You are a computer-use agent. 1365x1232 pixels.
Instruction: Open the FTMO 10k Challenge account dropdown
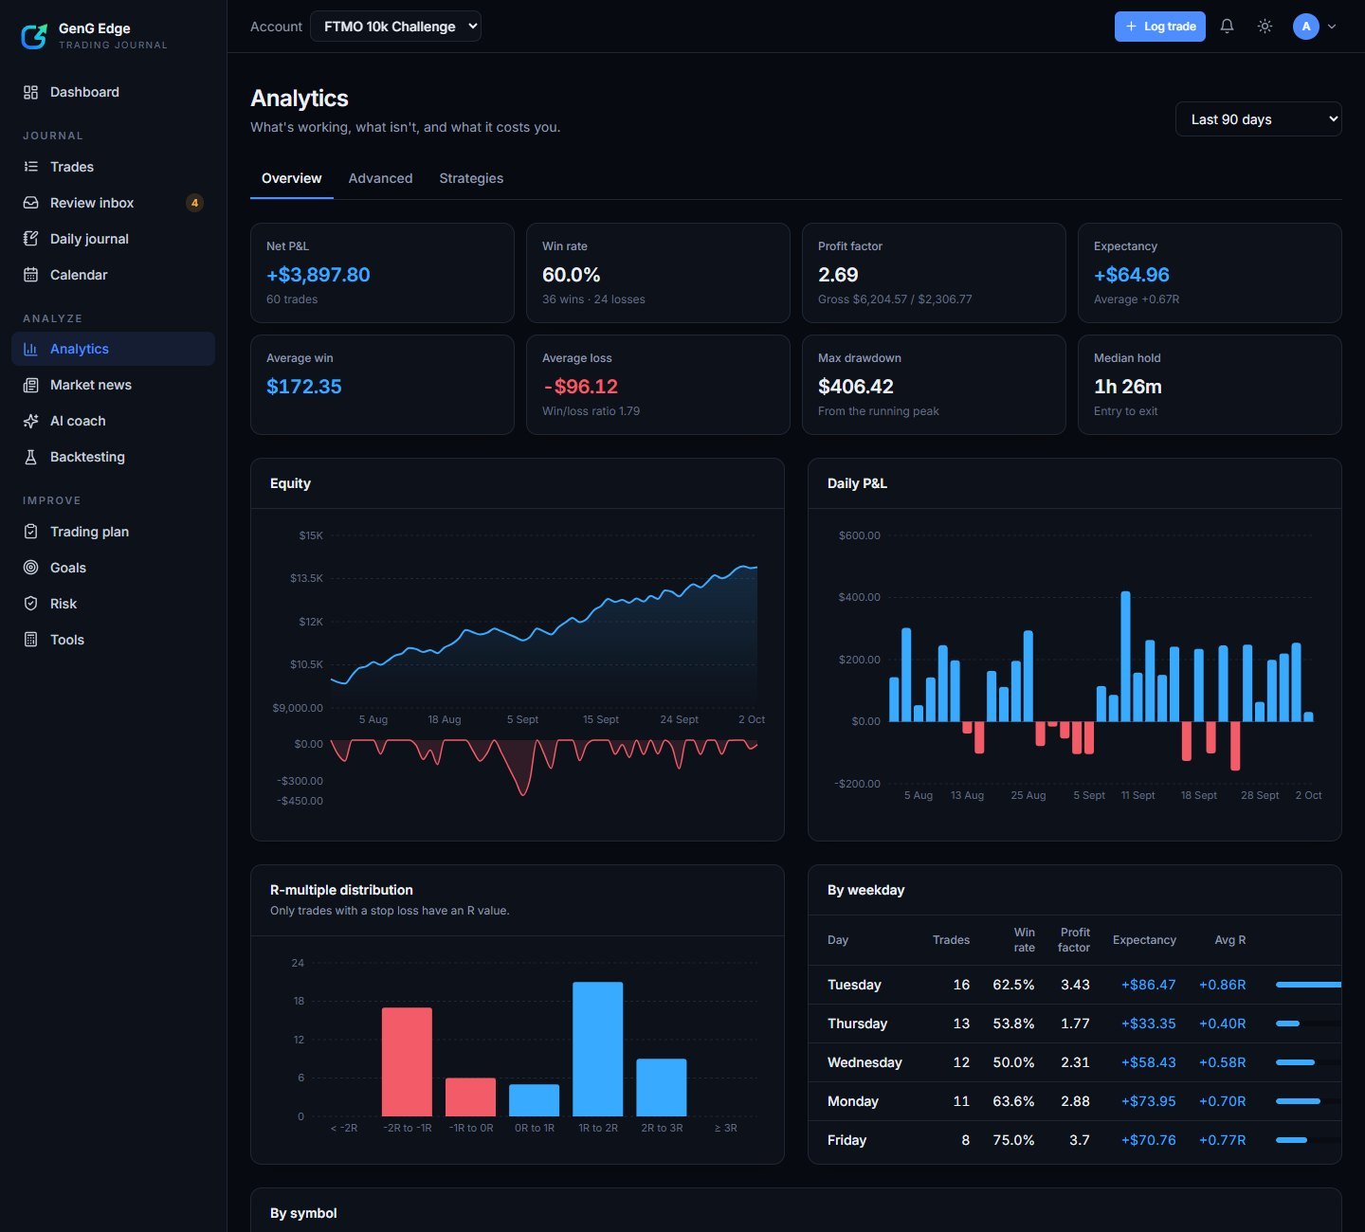pos(395,27)
